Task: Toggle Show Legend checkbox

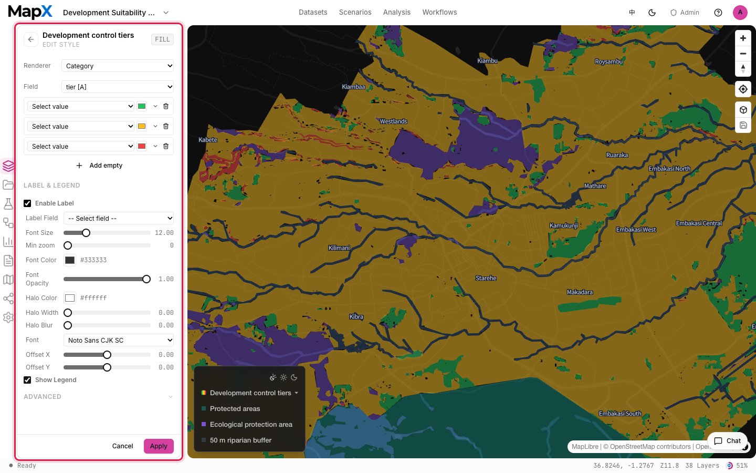Action: [x=27, y=380]
